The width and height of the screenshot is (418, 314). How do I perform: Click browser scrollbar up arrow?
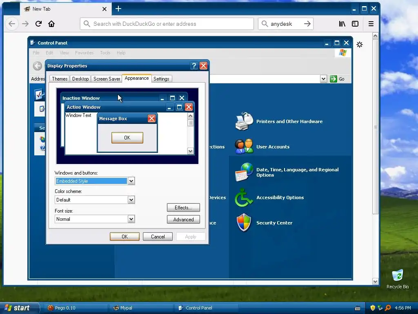coord(376,36)
